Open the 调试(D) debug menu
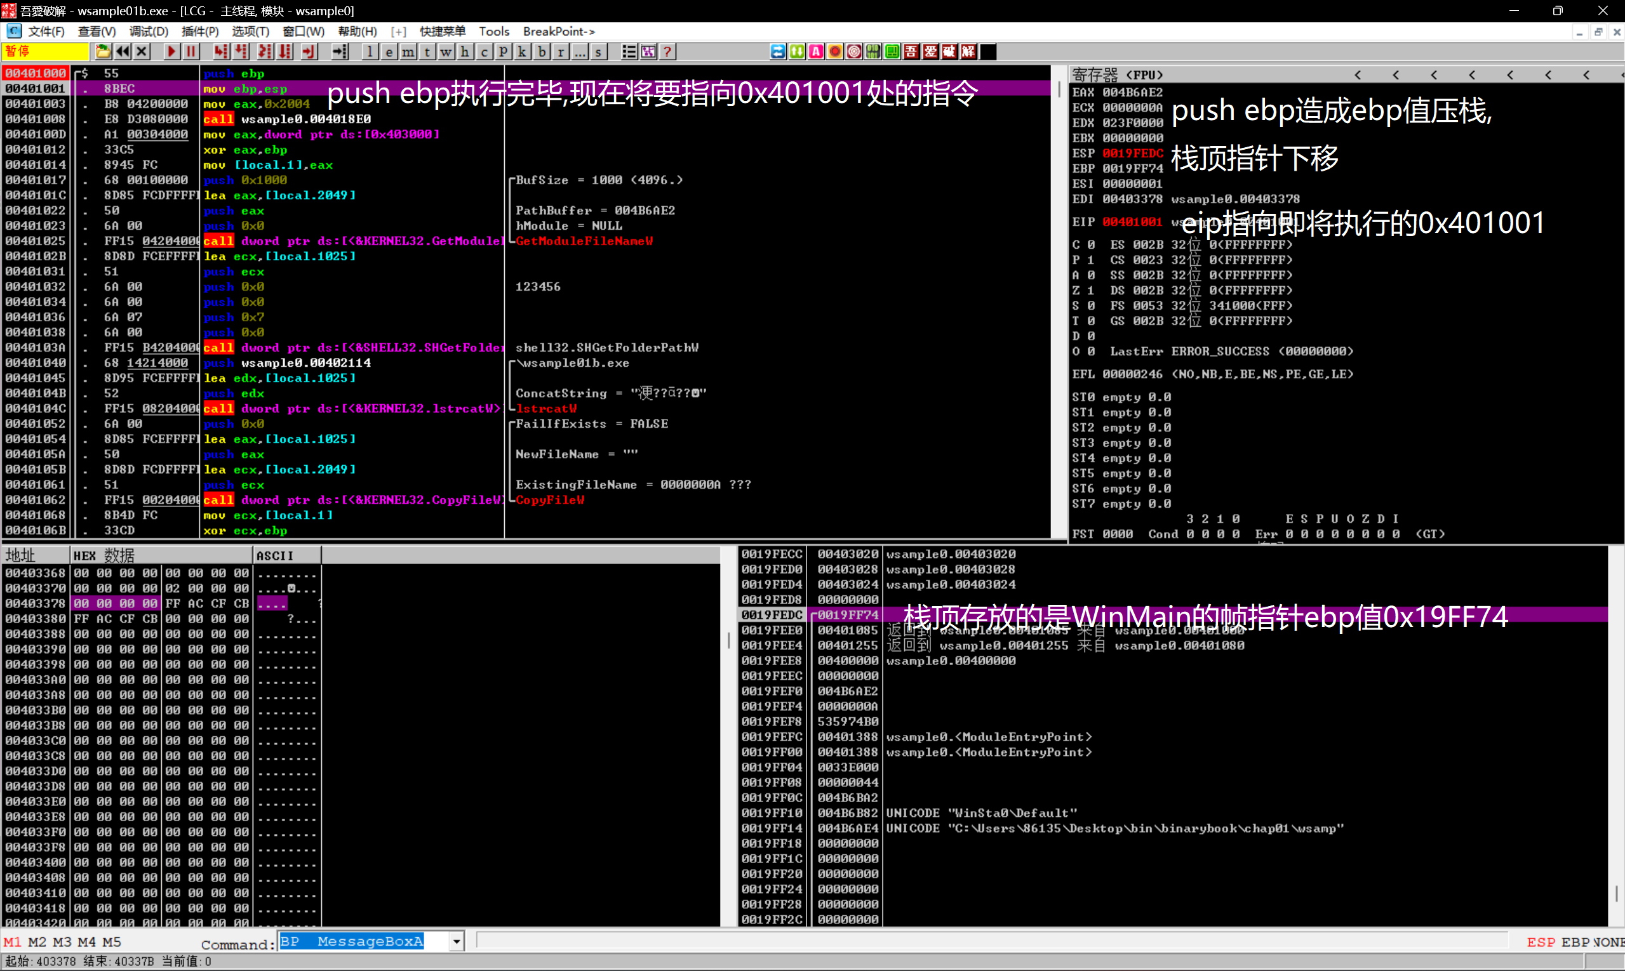This screenshot has height=971, width=1625. (149, 31)
